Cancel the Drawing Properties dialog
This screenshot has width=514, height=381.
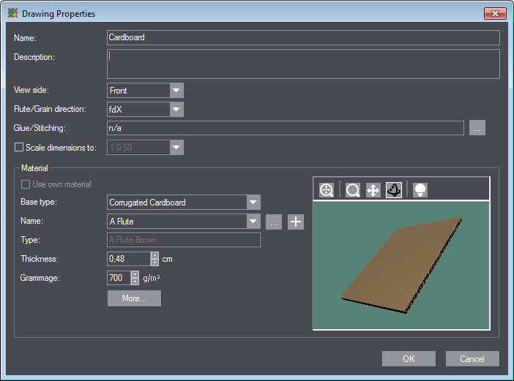pos(472,358)
